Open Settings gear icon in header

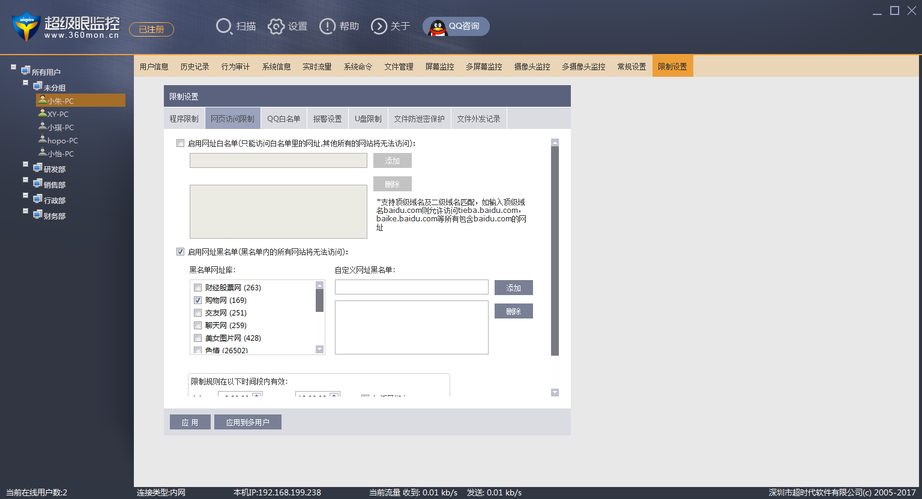click(276, 26)
